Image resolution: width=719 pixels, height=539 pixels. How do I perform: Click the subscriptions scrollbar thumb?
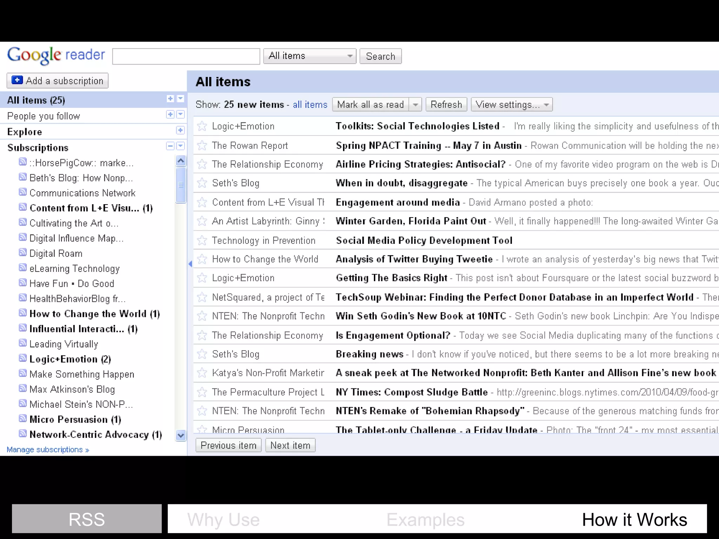click(181, 185)
